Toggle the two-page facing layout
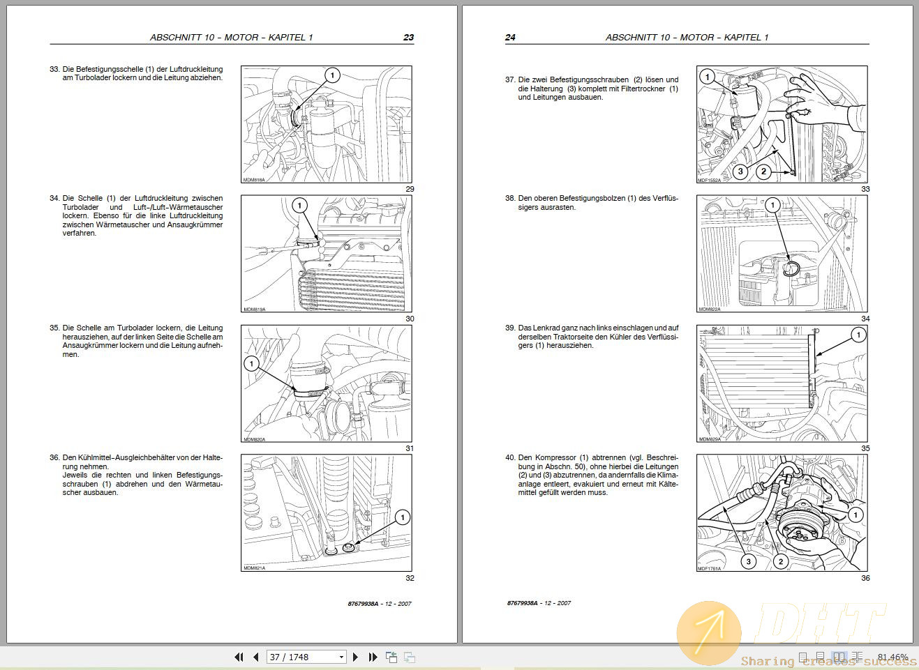Screen dimensions: 919x670 840,657
